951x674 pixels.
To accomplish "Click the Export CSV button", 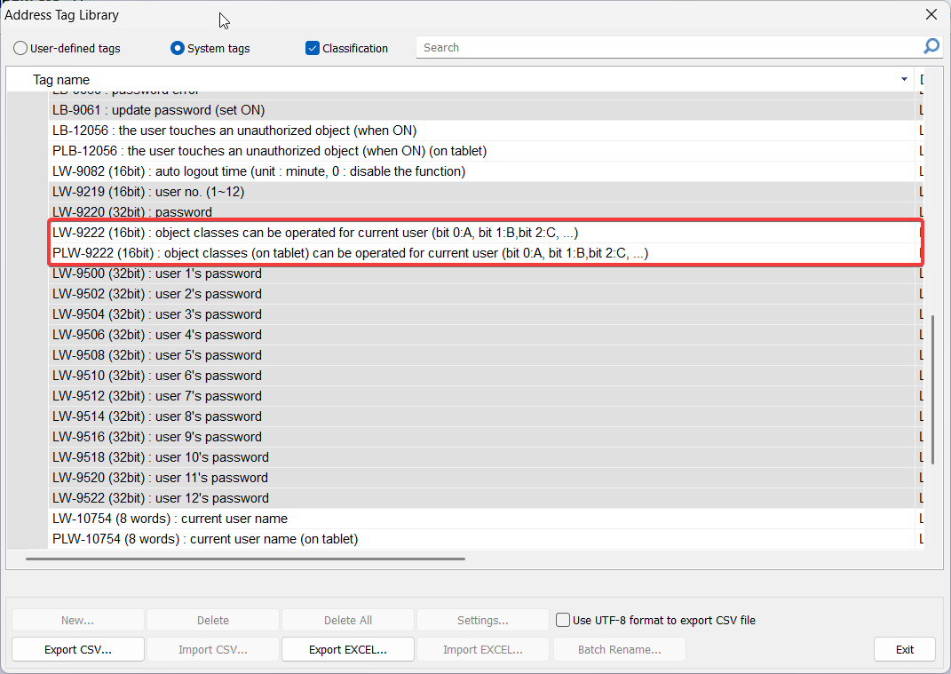I will pos(78,649).
